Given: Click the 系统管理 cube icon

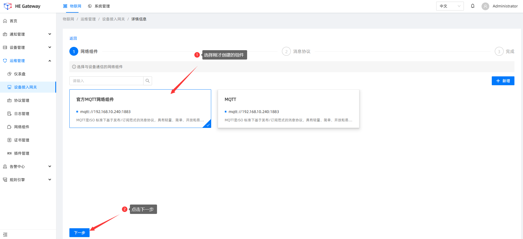Looking at the screenshot, I should pyautogui.click(x=90, y=6).
